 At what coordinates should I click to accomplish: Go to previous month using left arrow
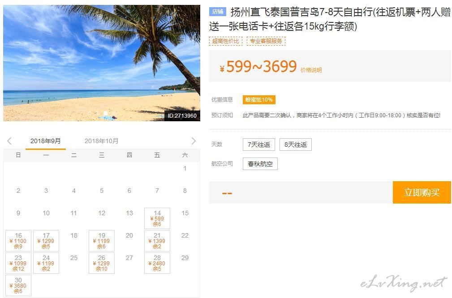click(9, 141)
